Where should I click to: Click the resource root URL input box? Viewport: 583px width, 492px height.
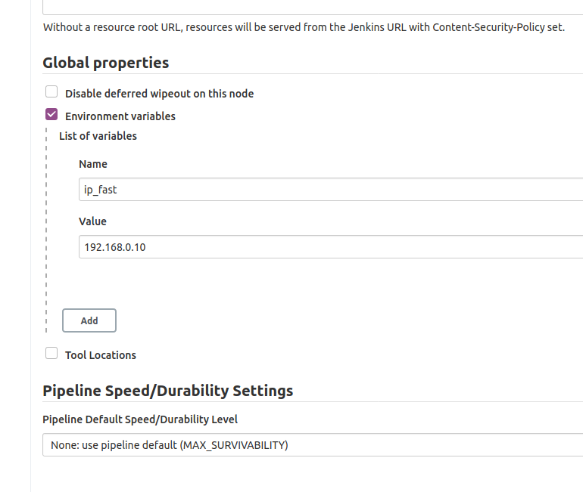[x=313, y=8]
